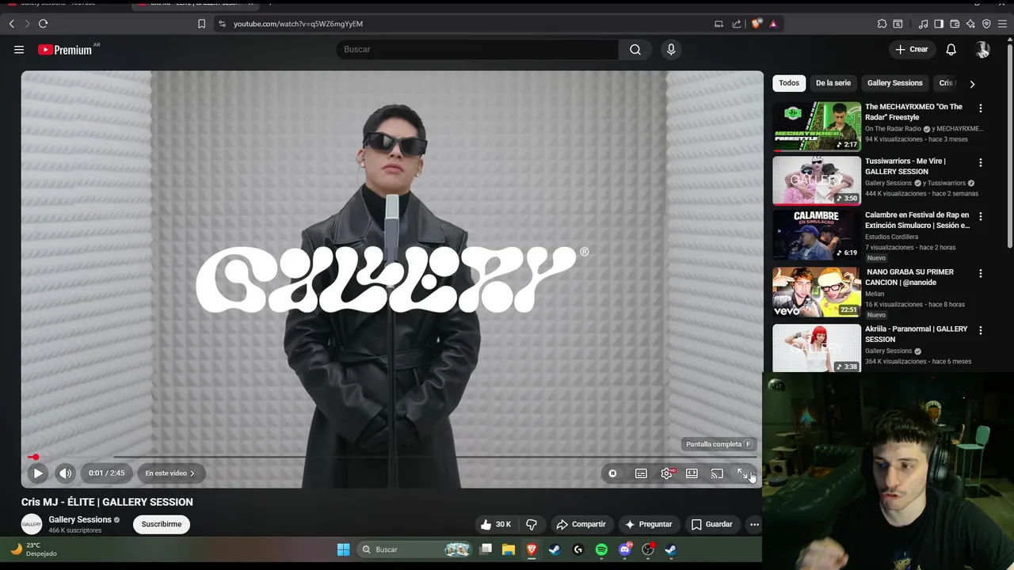
Task: Open Brave Shields lion icon
Action: (756, 24)
